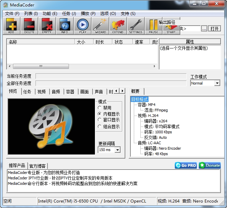Click the preview thumbnail image

tap(52, 127)
